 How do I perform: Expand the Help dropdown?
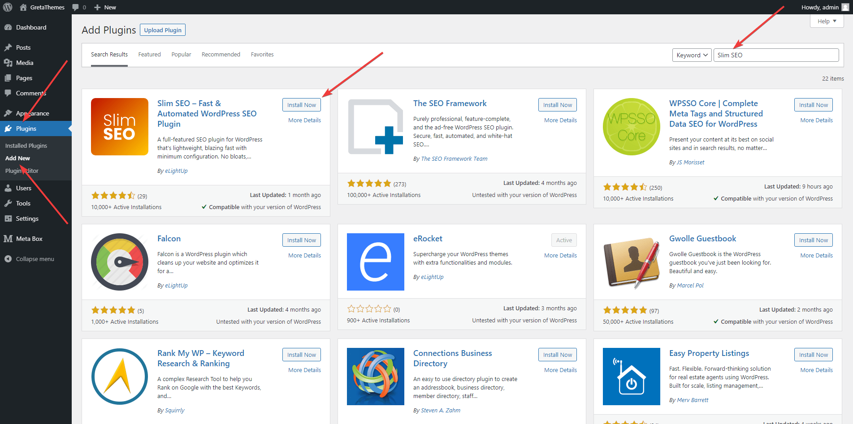[x=826, y=21]
